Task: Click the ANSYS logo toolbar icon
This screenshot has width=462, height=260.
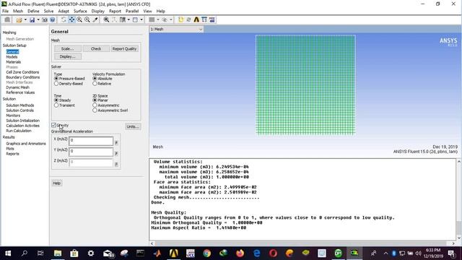Action: click(196, 19)
